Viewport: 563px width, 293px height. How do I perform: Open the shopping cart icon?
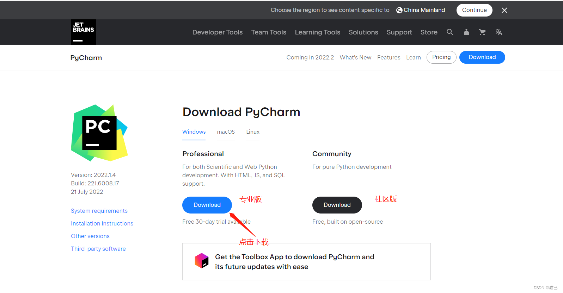click(482, 32)
